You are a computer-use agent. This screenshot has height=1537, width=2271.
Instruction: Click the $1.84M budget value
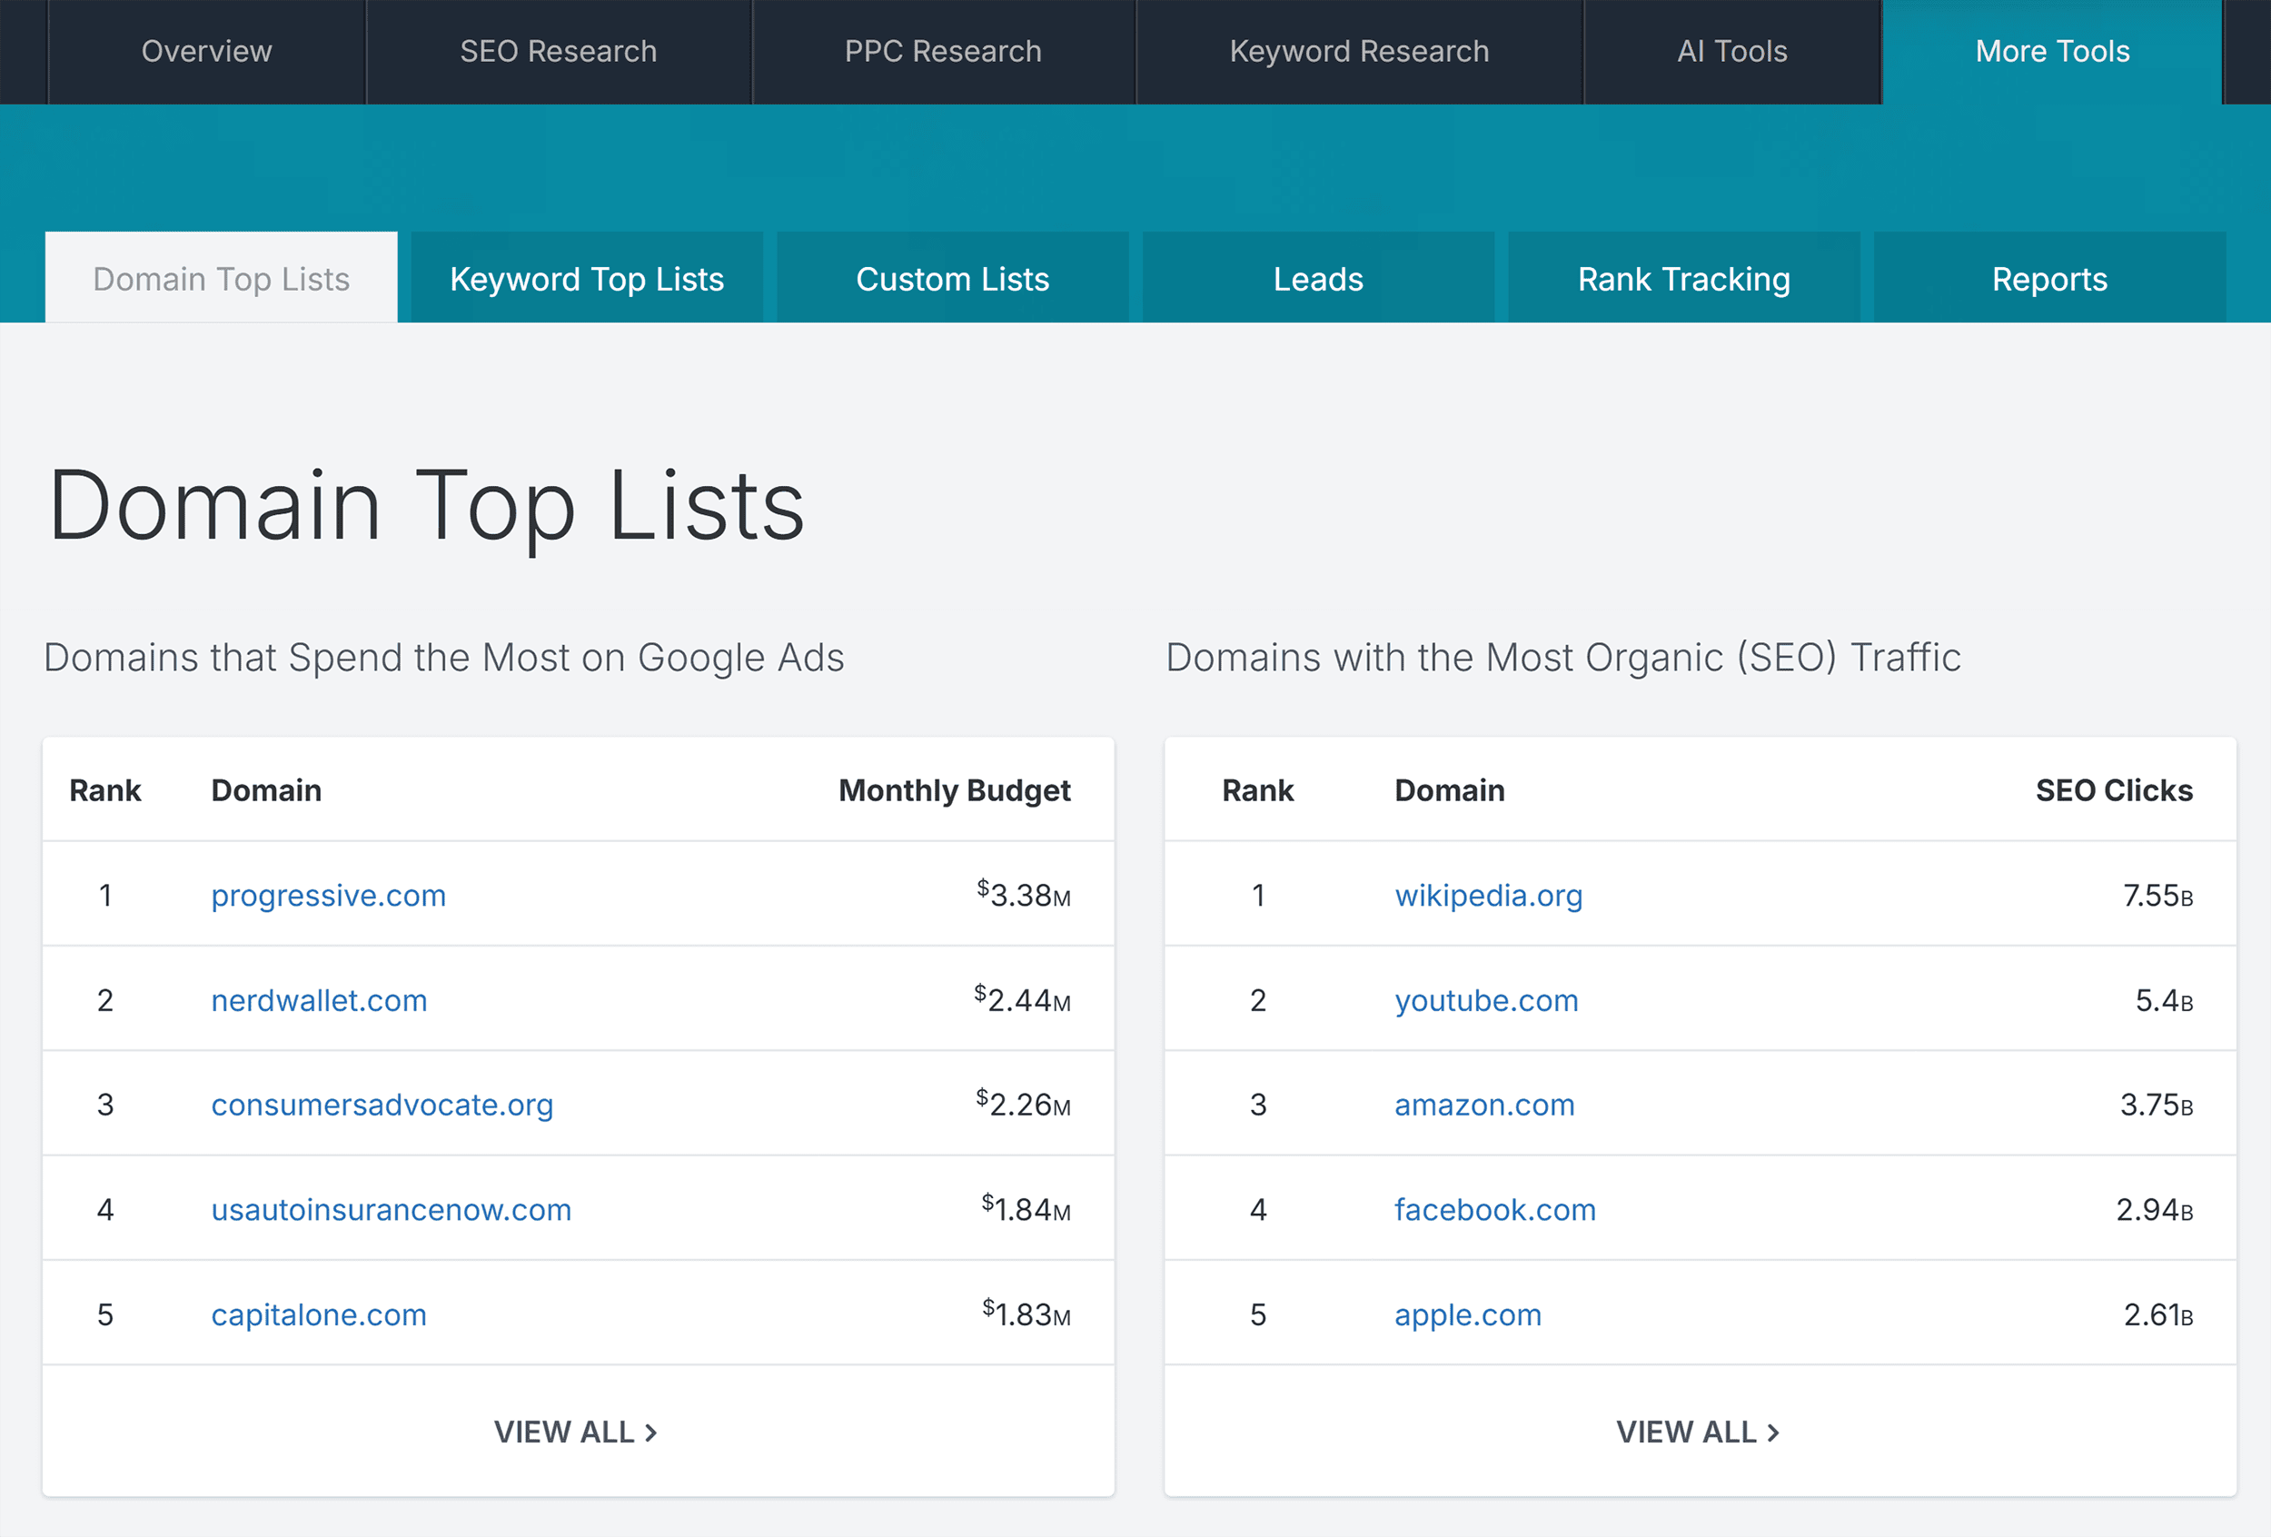tap(1026, 1208)
